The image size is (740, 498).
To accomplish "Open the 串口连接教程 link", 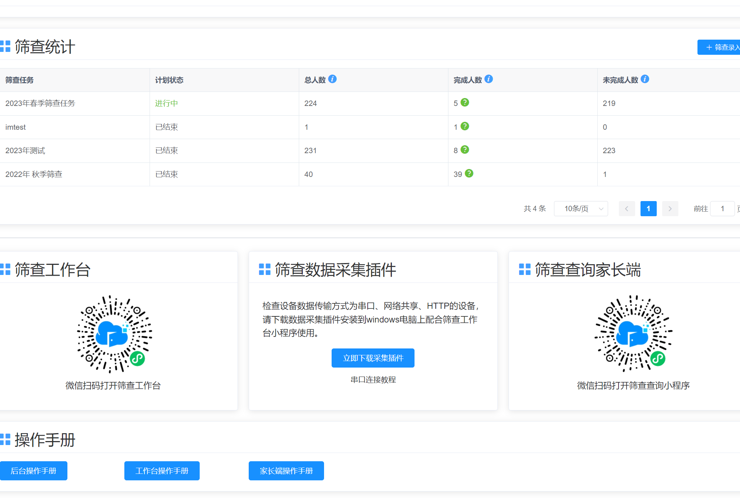I will (x=373, y=380).
